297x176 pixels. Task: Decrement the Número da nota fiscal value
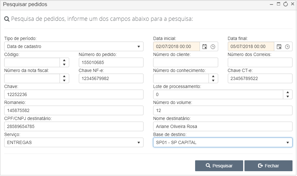tap(64, 80)
